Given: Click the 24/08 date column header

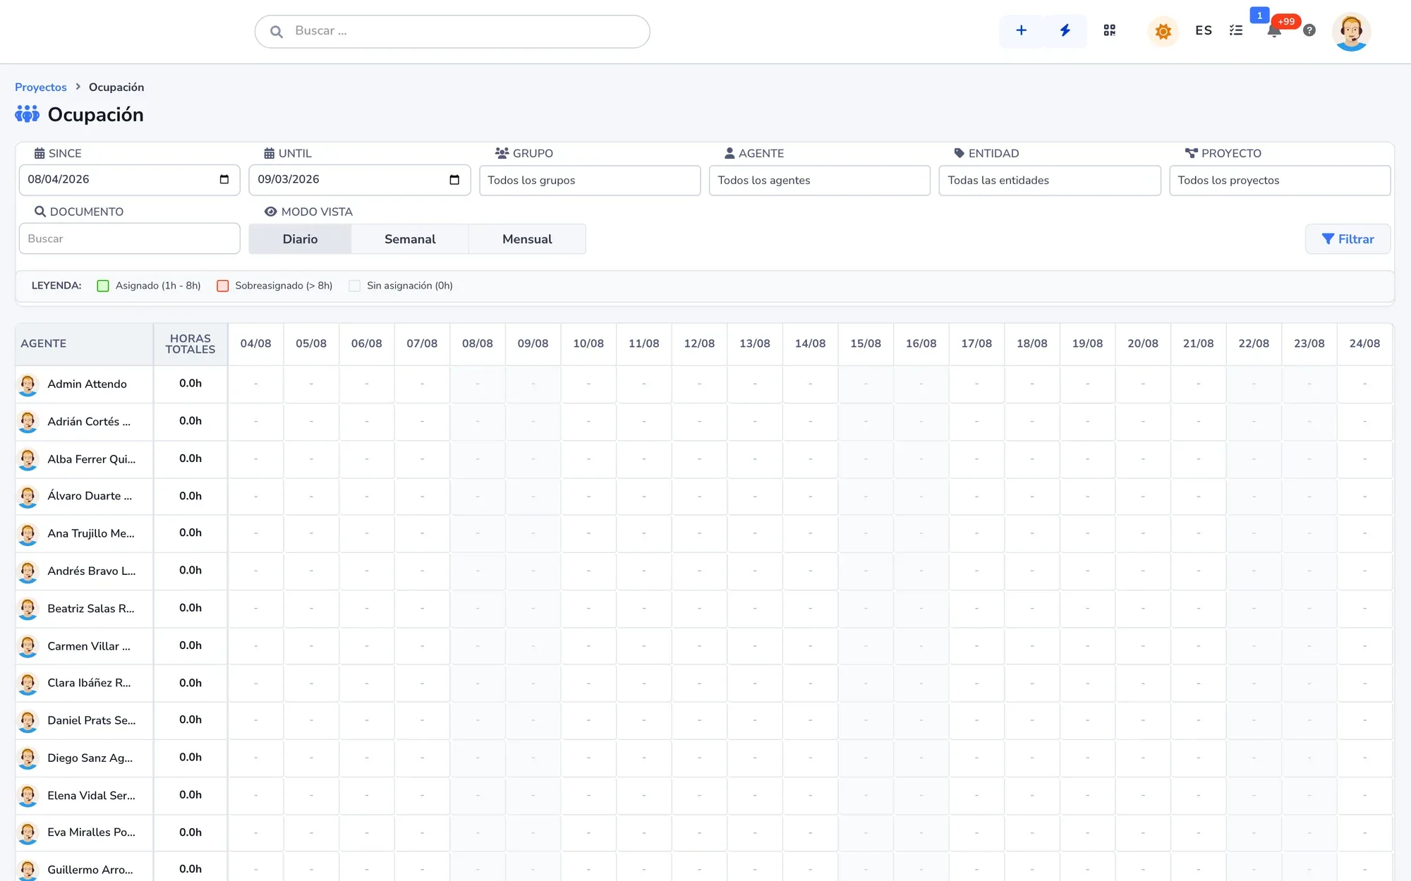Looking at the screenshot, I should point(1364,344).
